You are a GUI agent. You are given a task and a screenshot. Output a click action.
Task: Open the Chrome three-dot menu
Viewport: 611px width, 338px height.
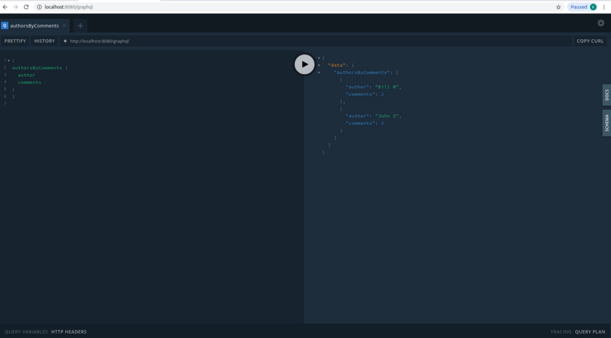604,7
